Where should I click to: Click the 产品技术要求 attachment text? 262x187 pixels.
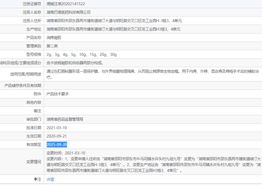pos(58,94)
